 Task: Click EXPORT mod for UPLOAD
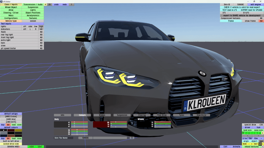(251, 10)
